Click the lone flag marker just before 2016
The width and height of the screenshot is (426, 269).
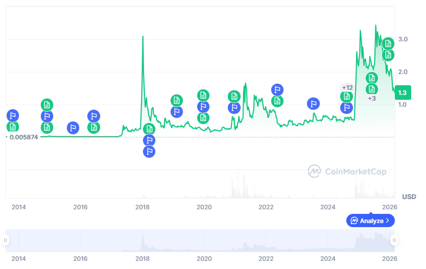[x=73, y=128]
